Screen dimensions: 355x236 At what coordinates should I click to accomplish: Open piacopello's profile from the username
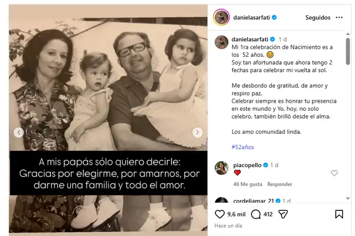click(x=247, y=165)
